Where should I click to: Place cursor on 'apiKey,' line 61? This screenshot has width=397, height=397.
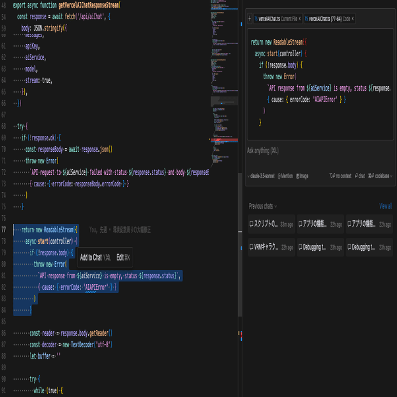(33, 46)
